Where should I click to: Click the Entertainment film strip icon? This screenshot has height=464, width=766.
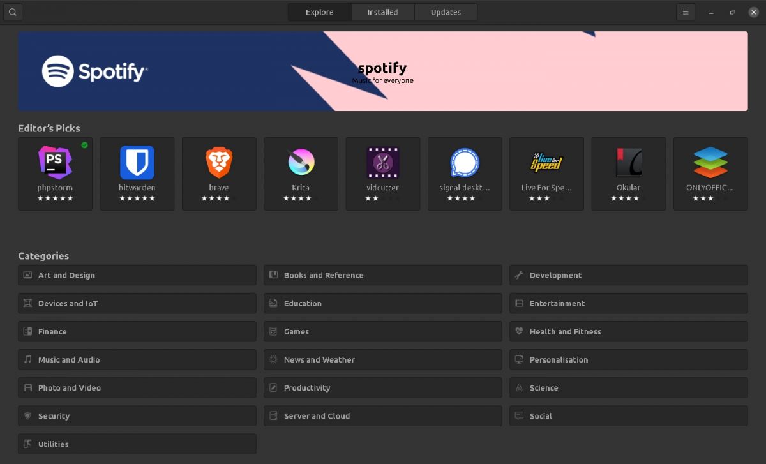519,303
